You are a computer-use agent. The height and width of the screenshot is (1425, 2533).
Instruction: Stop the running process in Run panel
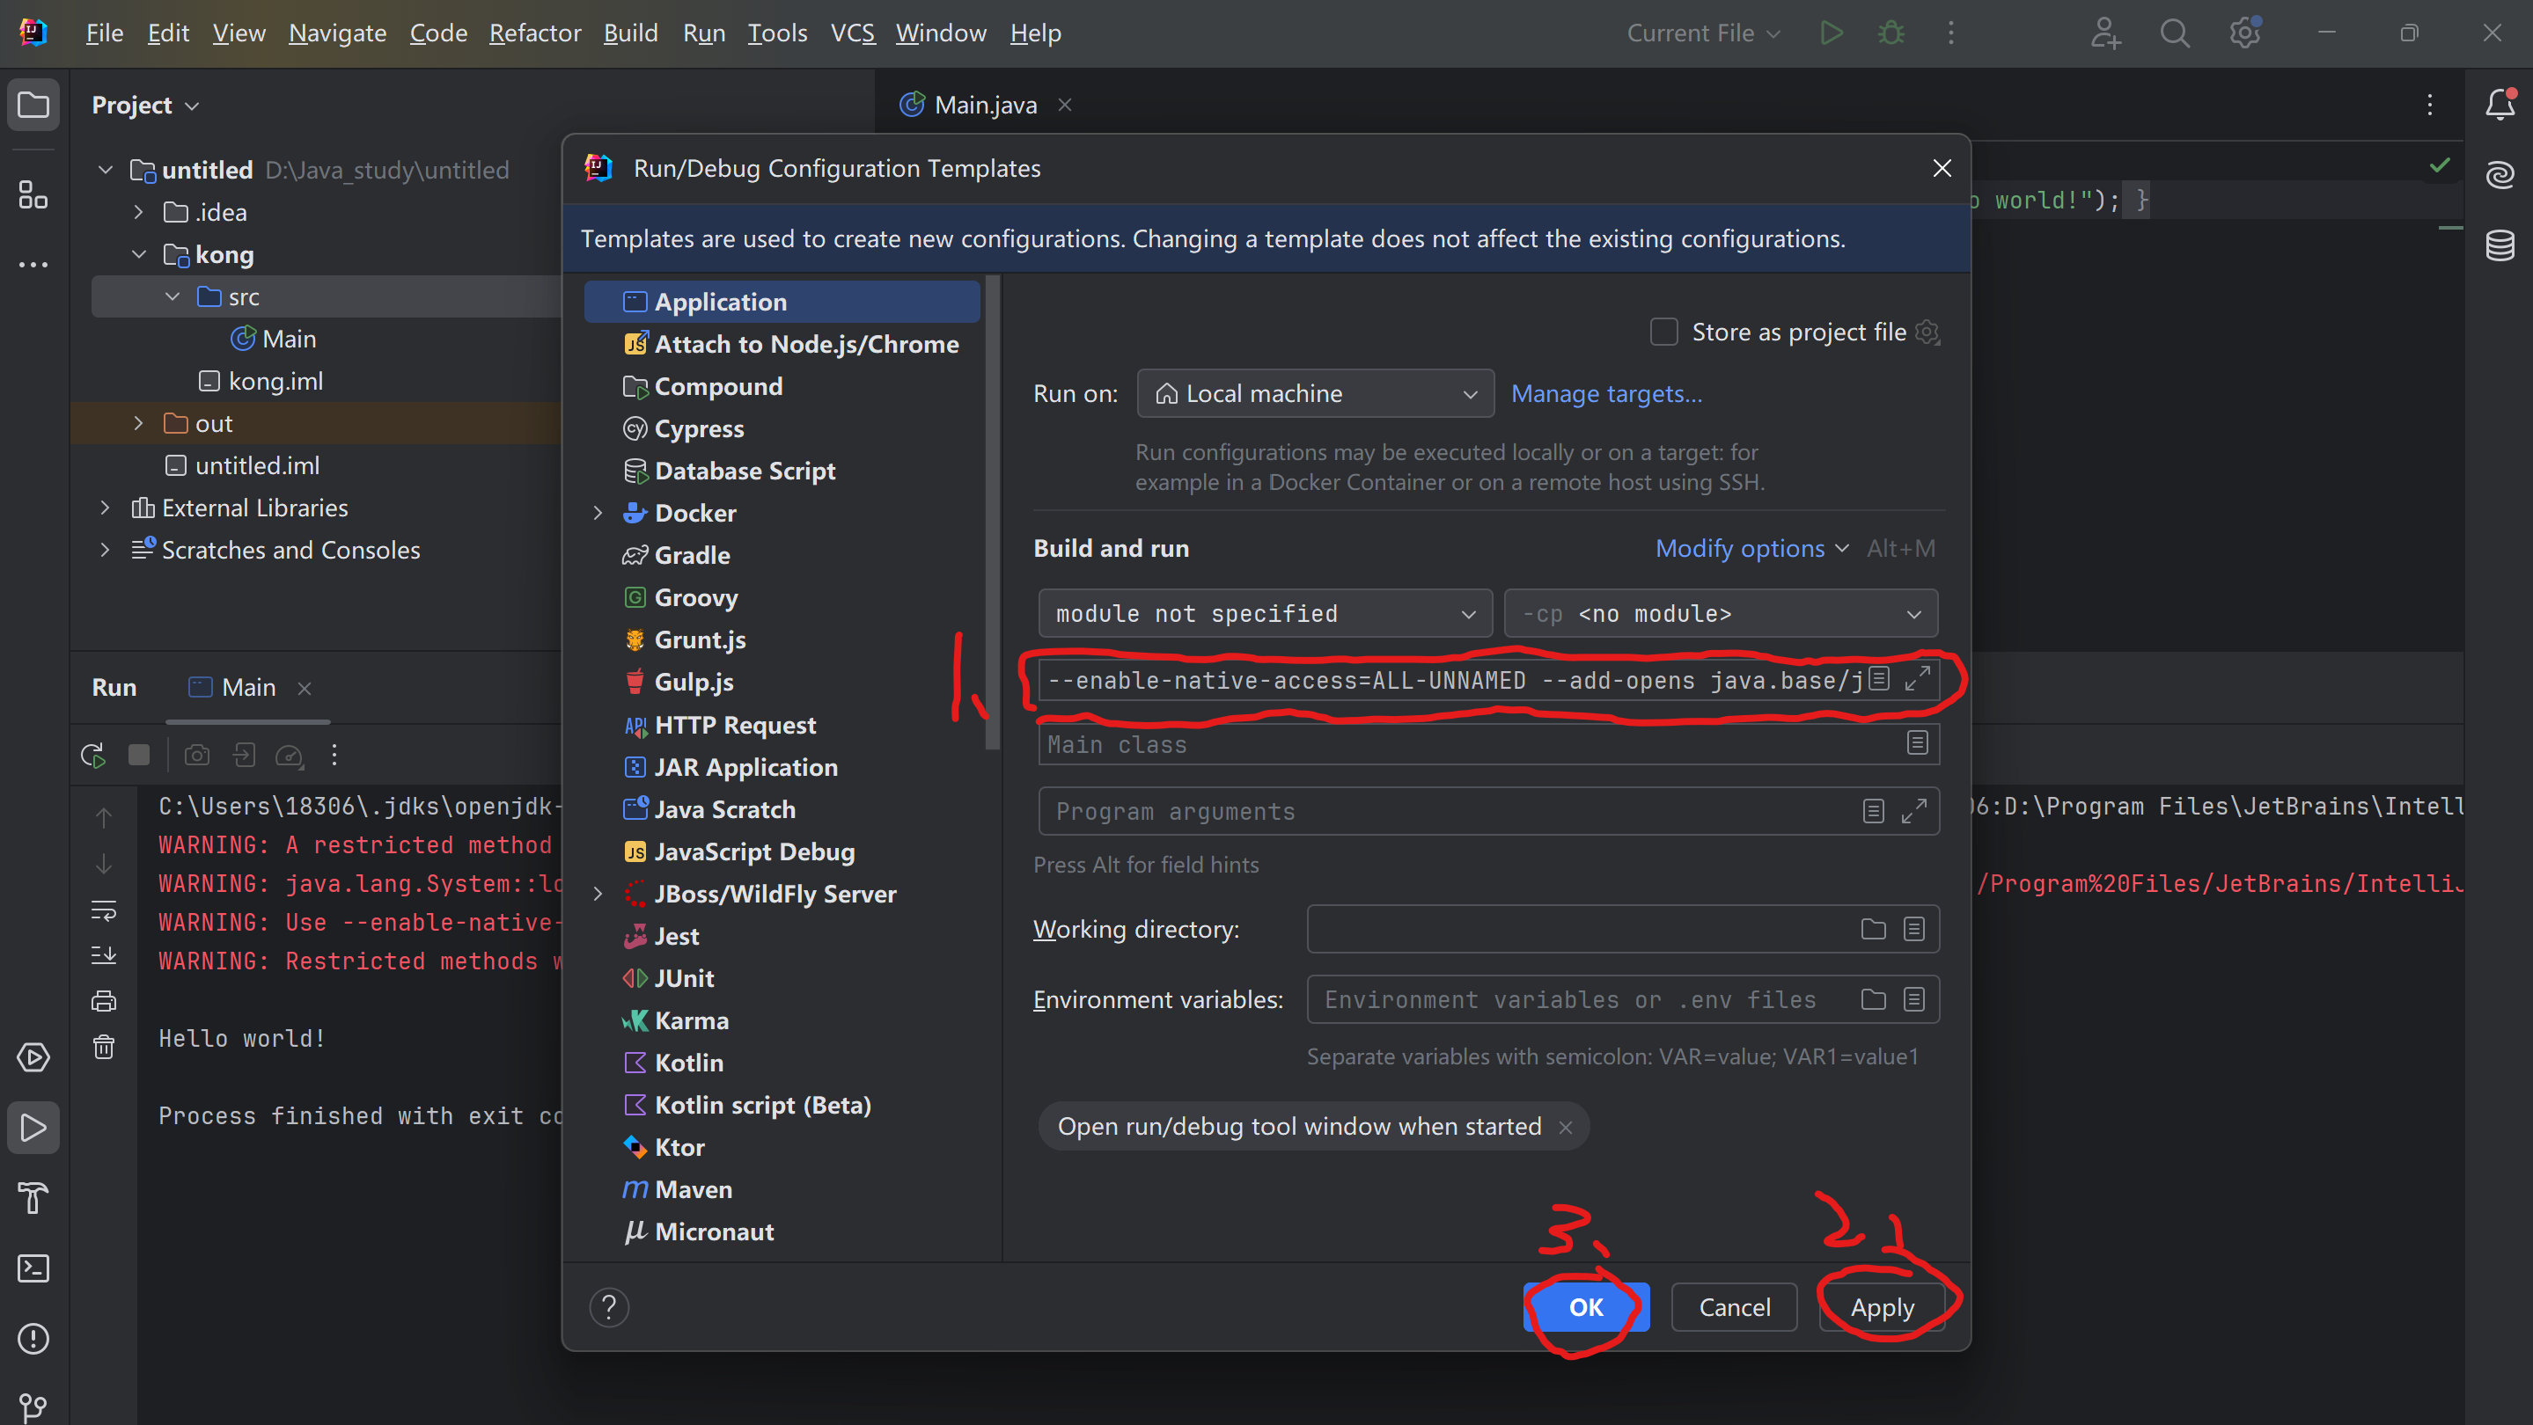pyautogui.click(x=140, y=755)
